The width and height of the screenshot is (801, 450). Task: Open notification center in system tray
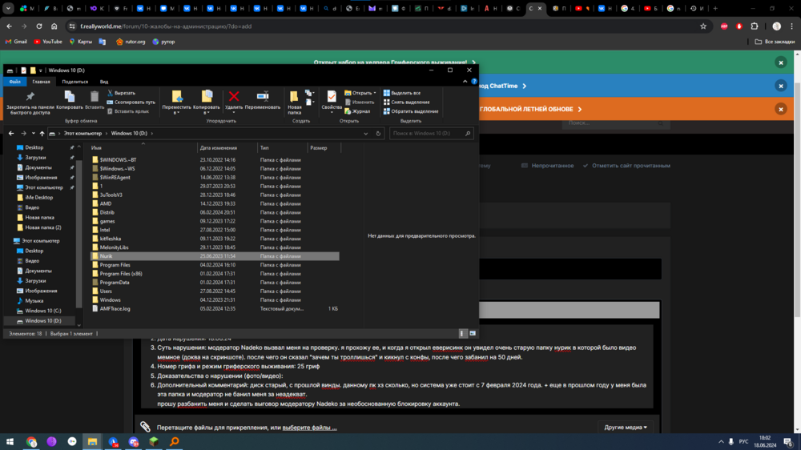pos(789,442)
